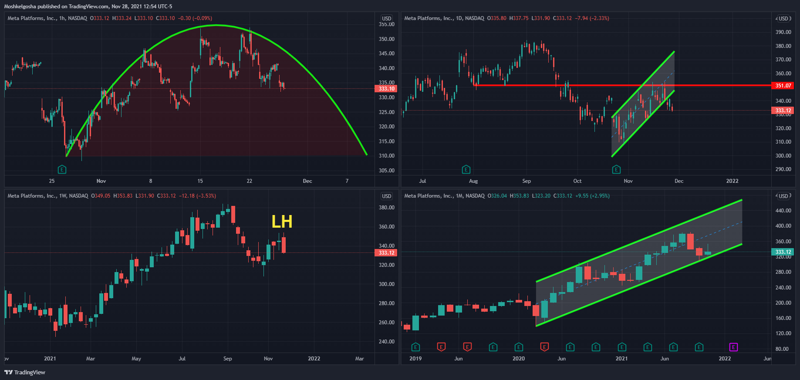Click the 2022 label on daily time axis

(732, 181)
